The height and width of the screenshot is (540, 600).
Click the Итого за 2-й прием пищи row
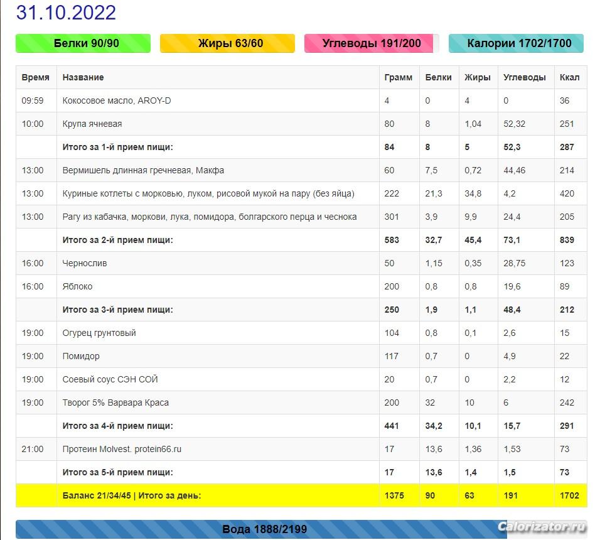(x=117, y=240)
